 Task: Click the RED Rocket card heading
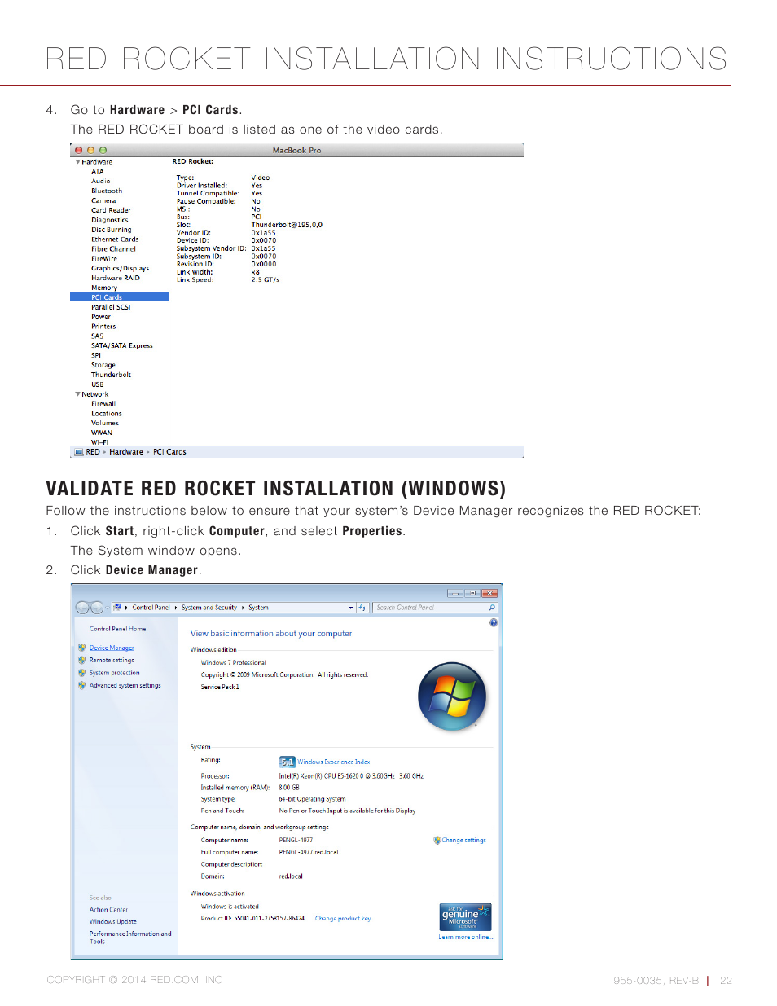point(193,161)
